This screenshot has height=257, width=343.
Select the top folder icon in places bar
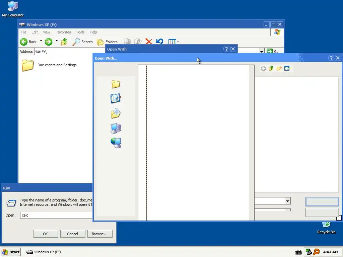pos(116,84)
